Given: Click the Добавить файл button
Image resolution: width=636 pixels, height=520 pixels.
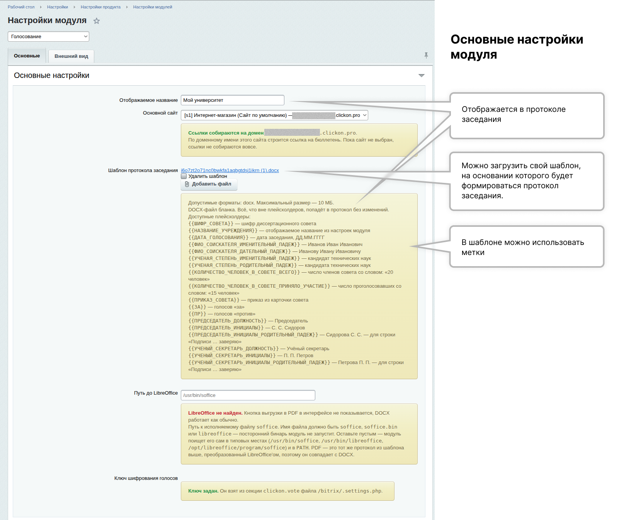Looking at the screenshot, I should point(209,184).
